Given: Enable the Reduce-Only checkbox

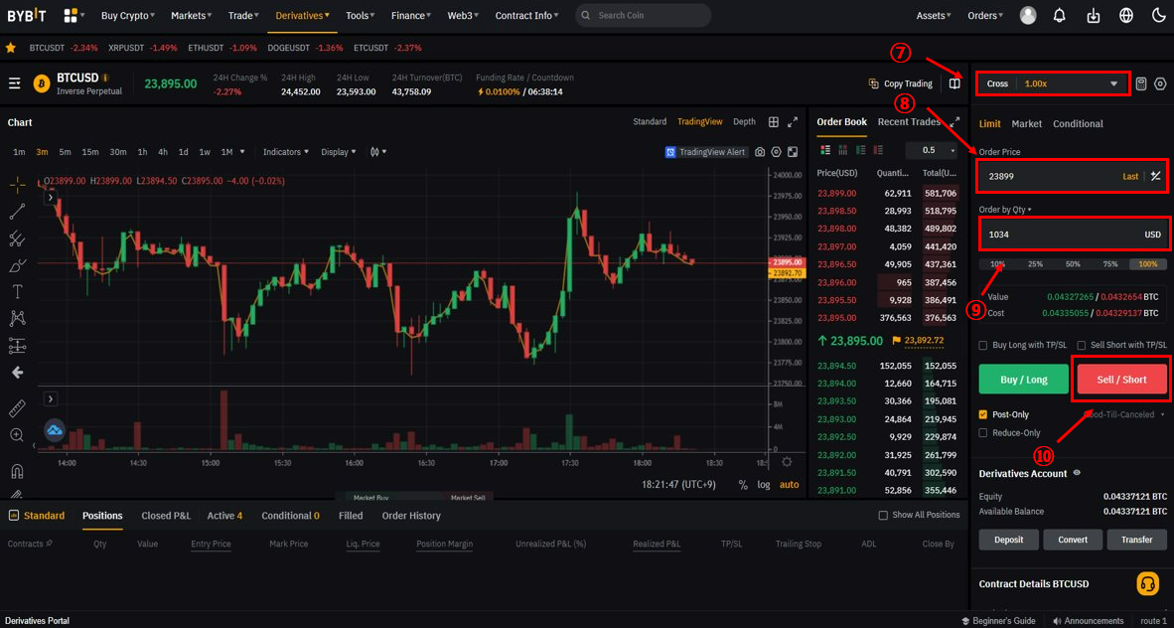Looking at the screenshot, I should tap(983, 432).
